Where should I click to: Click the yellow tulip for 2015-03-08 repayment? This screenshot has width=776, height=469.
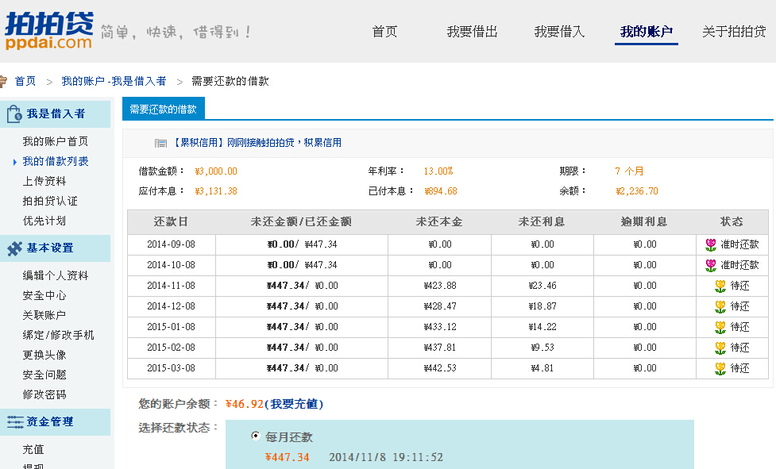coord(720,368)
